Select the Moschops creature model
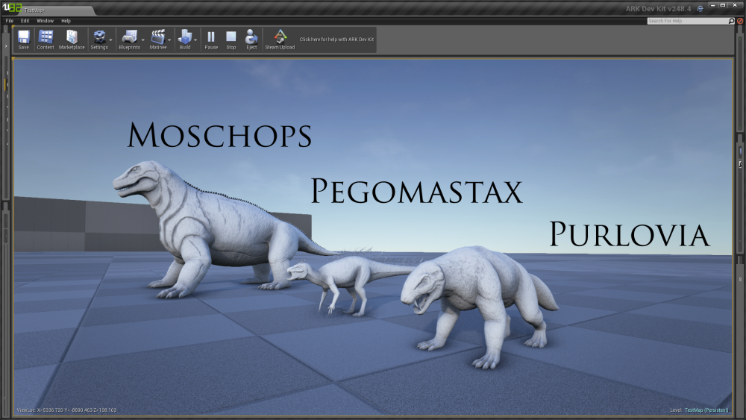 [214, 228]
